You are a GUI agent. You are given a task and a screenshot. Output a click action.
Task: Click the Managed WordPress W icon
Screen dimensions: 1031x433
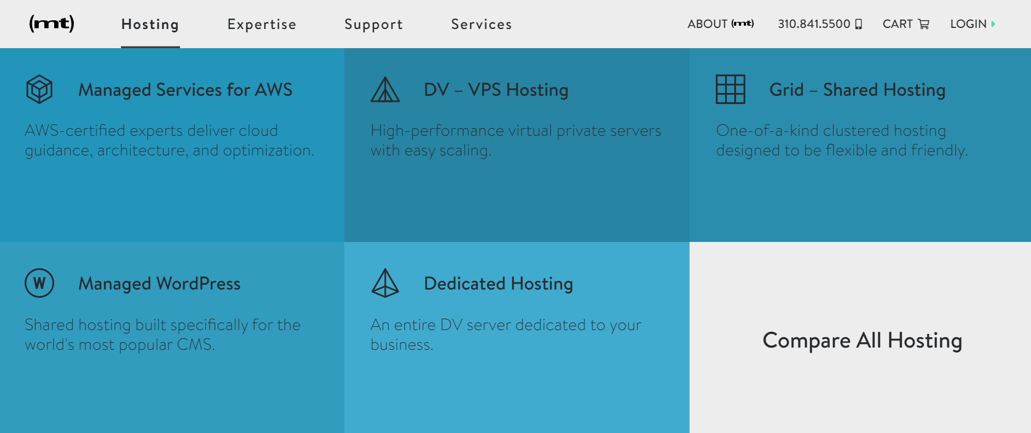point(39,283)
